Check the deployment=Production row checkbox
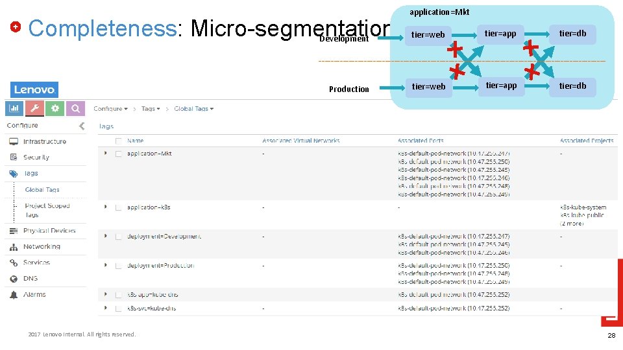Image resolution: width=623 pixels, height=350 pixels. pyautogui.click(x=118, y=266)
